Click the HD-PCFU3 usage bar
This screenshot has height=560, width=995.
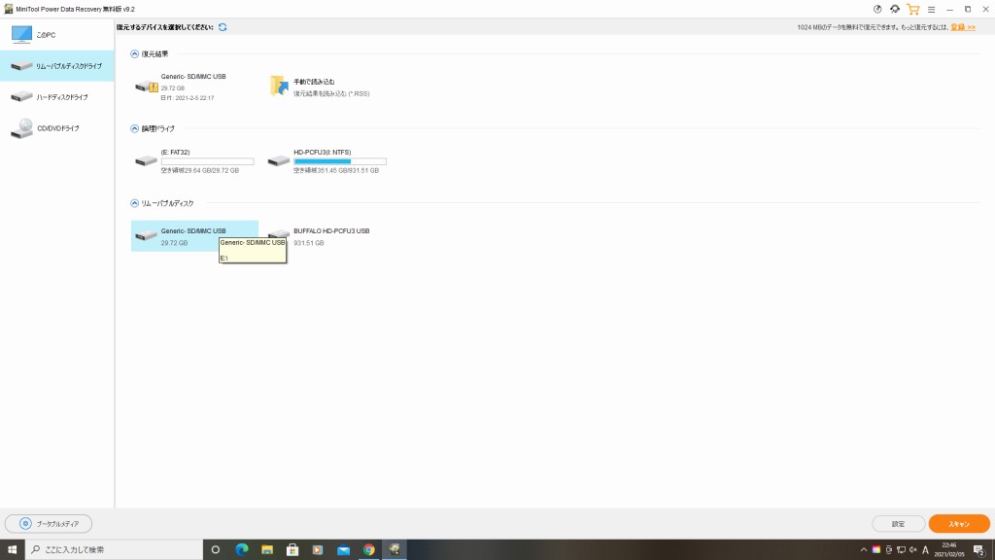tap(339, 161)
